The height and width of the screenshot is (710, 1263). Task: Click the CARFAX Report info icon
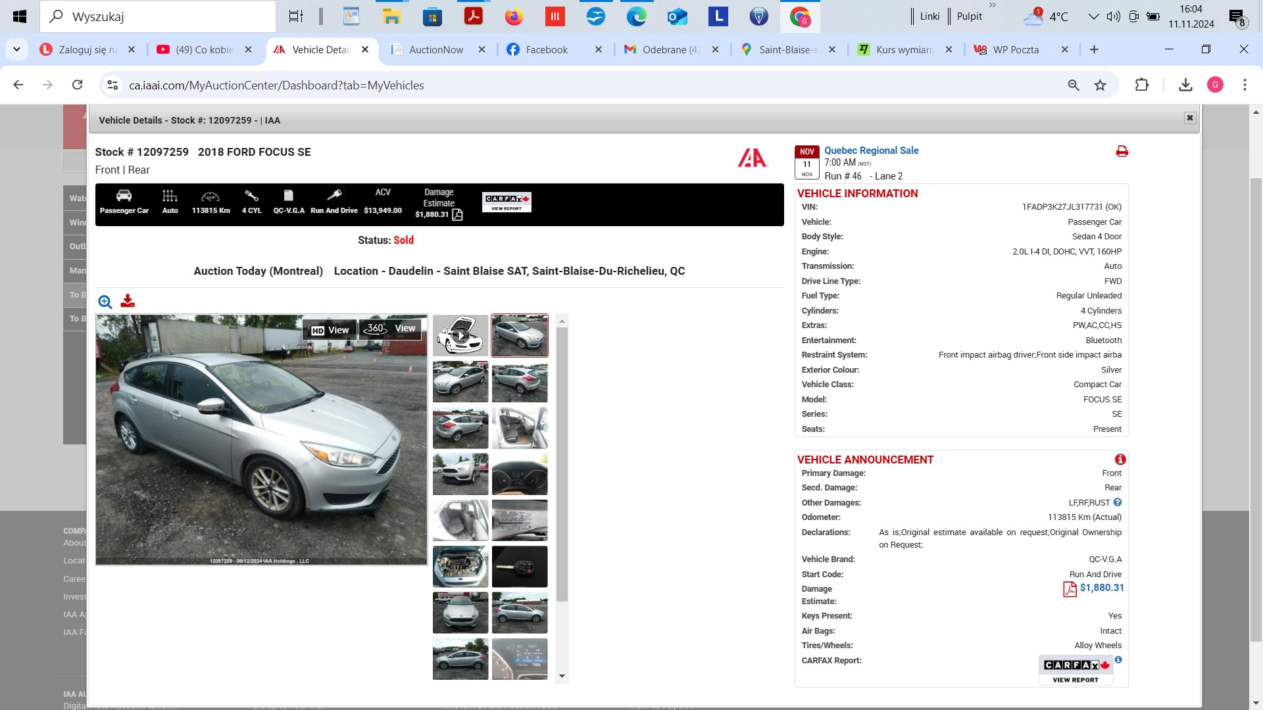1118,659
